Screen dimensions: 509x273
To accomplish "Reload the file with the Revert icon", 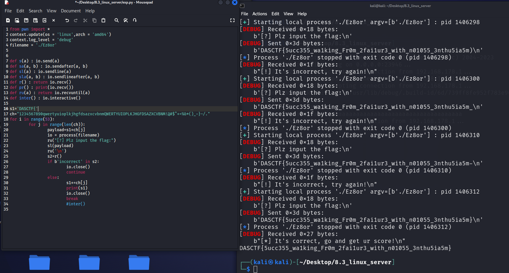I will tap(44, 20).
